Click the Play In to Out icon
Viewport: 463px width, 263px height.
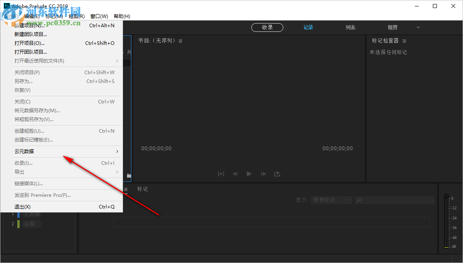pyautogui.click(x=221, y=174)
